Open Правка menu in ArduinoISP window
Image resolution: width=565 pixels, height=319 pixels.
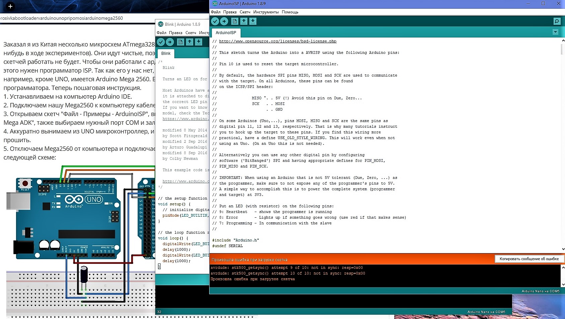coord(230,12)
